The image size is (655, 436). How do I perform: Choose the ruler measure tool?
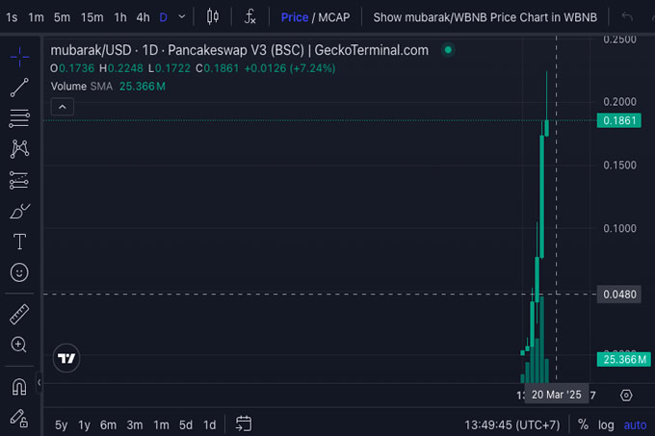19,314
